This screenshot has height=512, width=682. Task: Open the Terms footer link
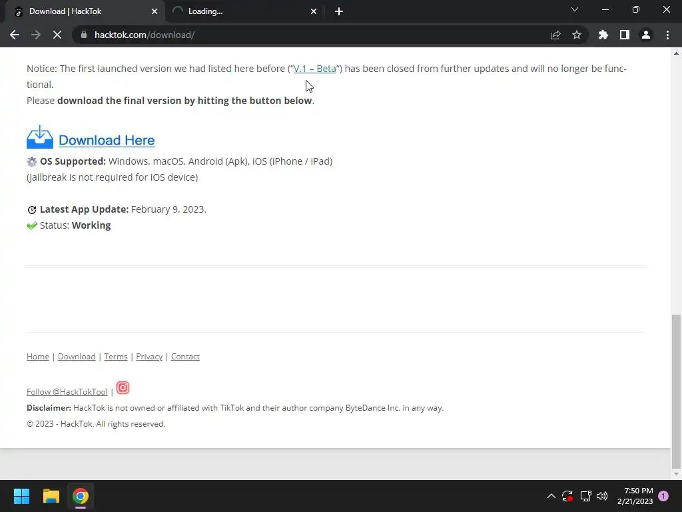[x=116, y=357]
